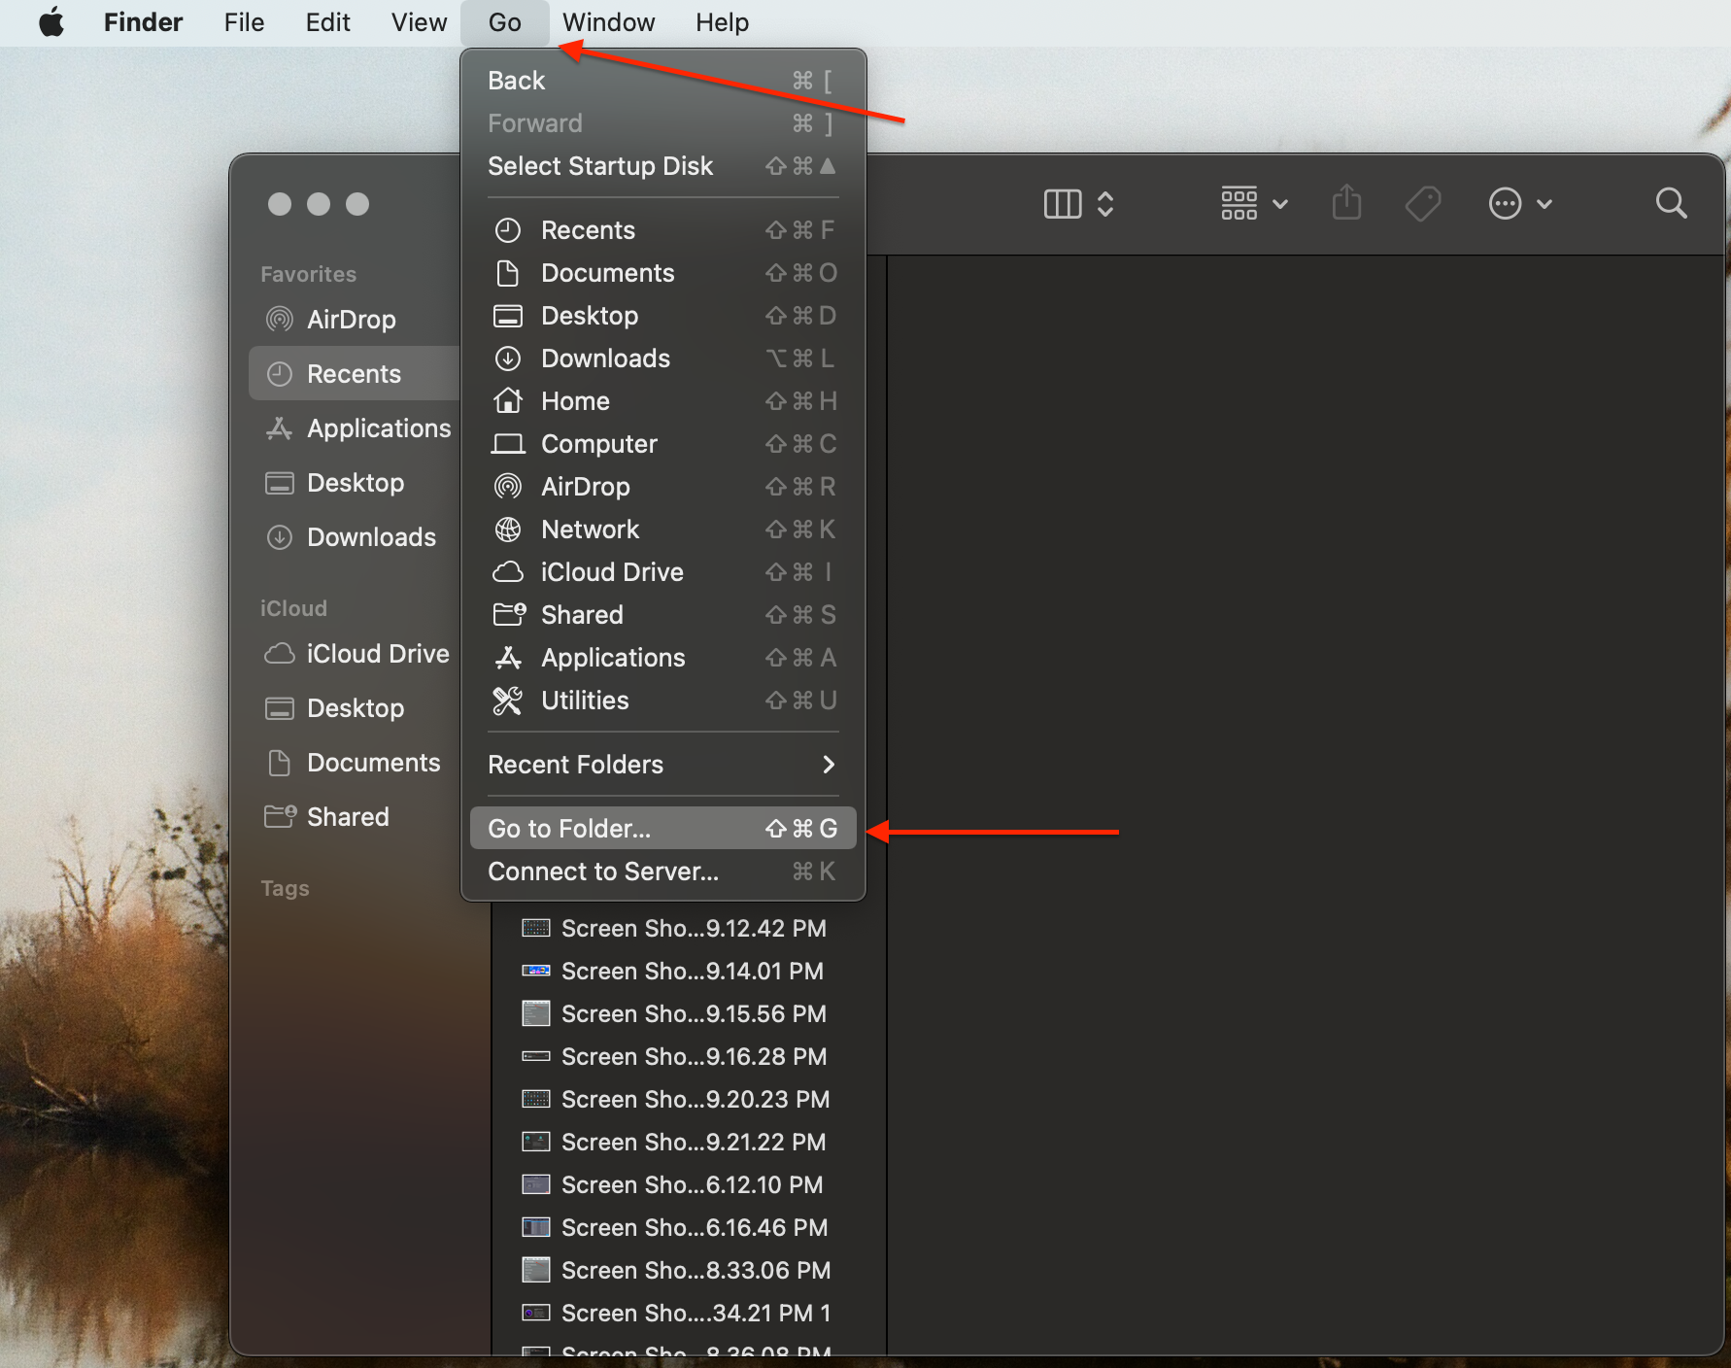
Task: Select Computer in the Go menu
Action: tap(663, 444)
